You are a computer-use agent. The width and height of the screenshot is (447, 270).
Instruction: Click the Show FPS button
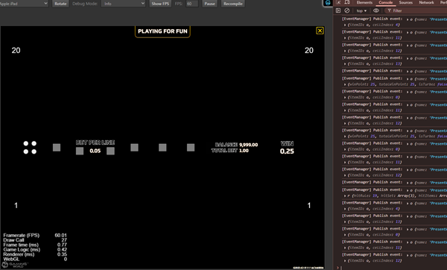point(160,4)
